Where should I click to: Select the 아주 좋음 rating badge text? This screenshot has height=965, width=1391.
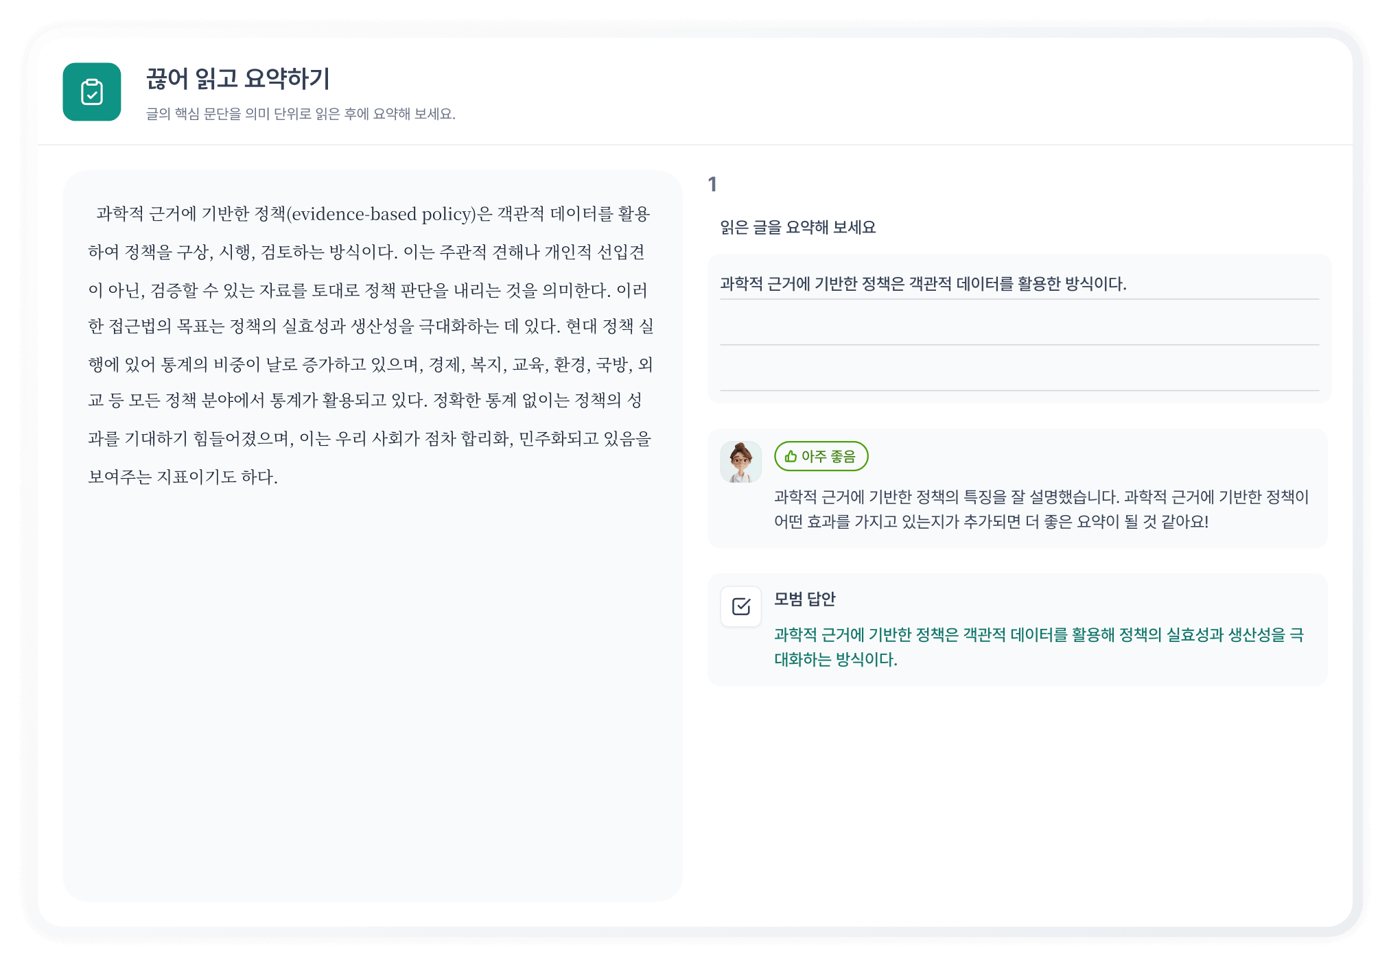pos(828,457)
